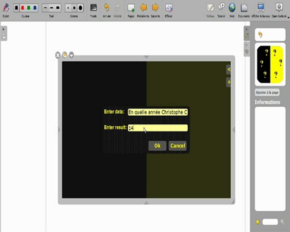
Task: Choose the thinnest line width
Action: tap(45, 8)
